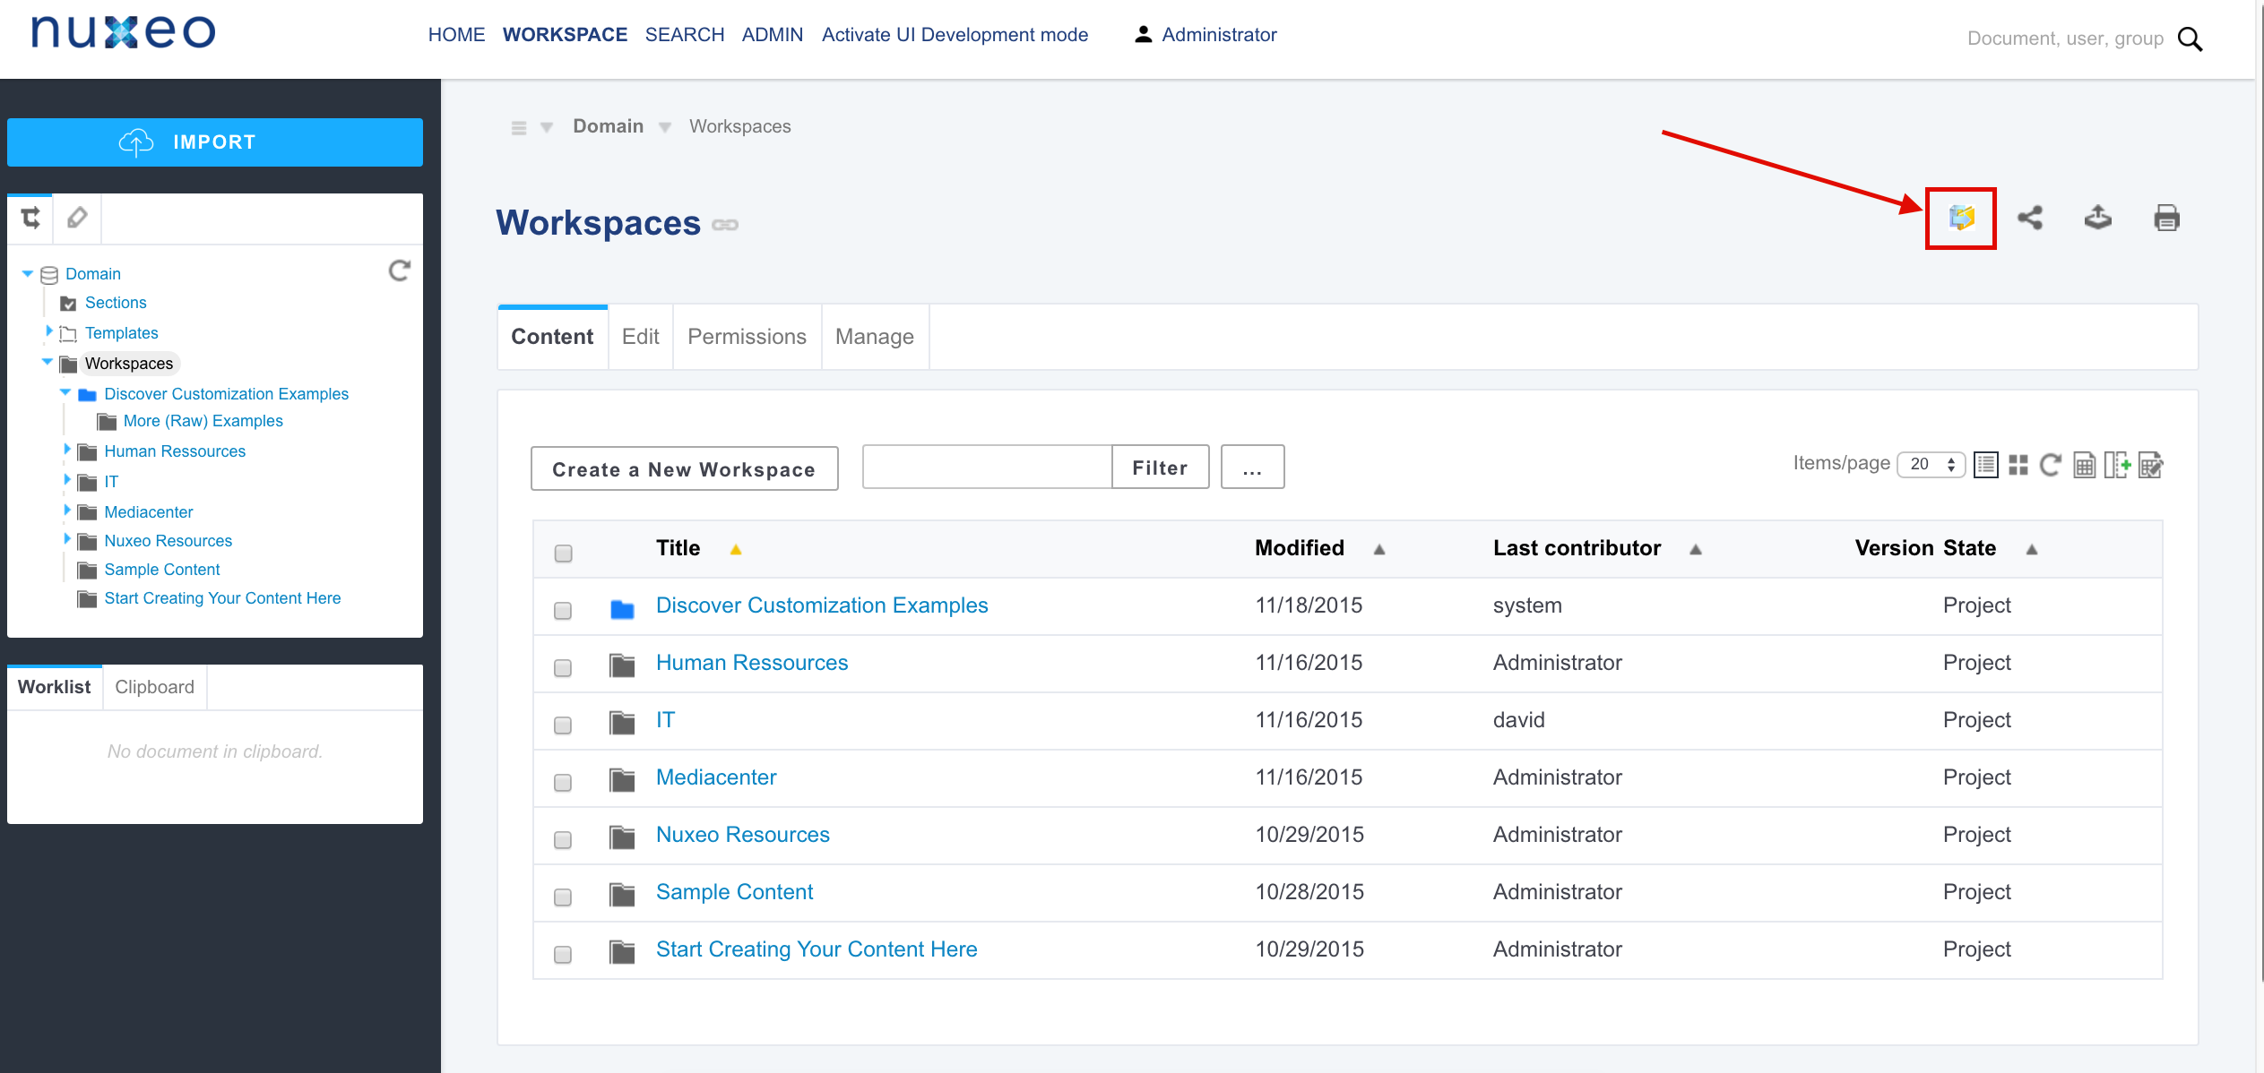
Task: Open the search magnifier in top right
Action: tap(2190, 39)
